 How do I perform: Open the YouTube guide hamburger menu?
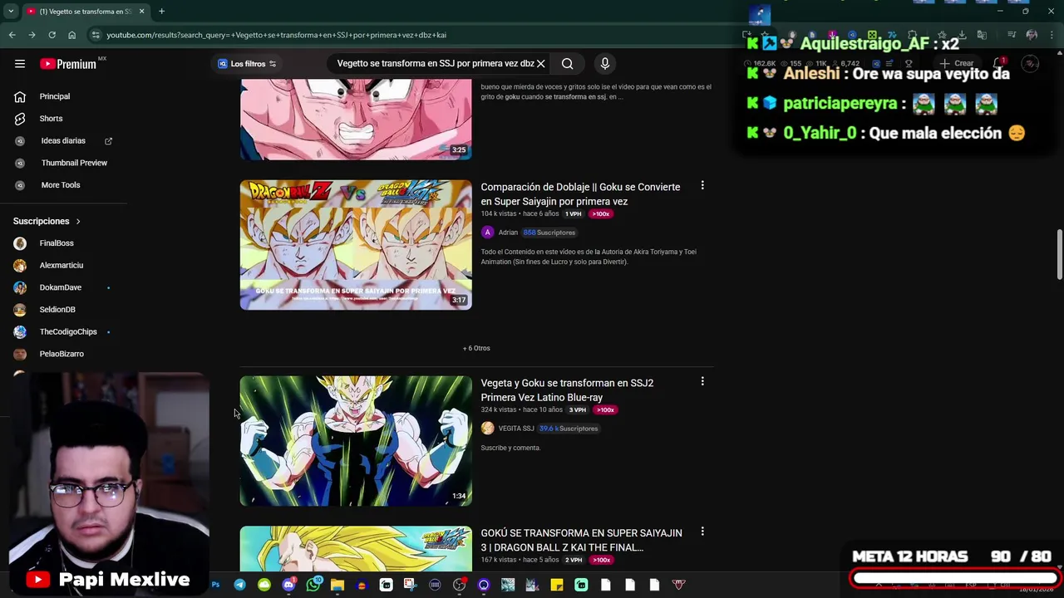tap(20, 63)
